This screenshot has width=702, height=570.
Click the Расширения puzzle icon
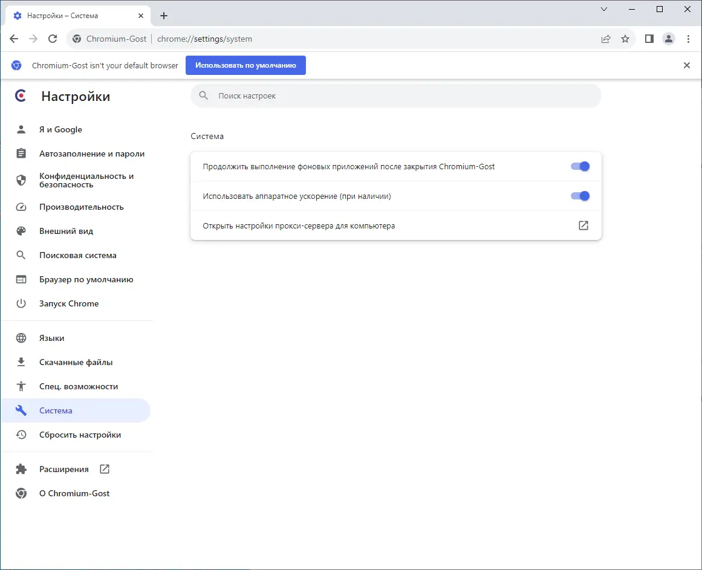(x=21, y=468)
